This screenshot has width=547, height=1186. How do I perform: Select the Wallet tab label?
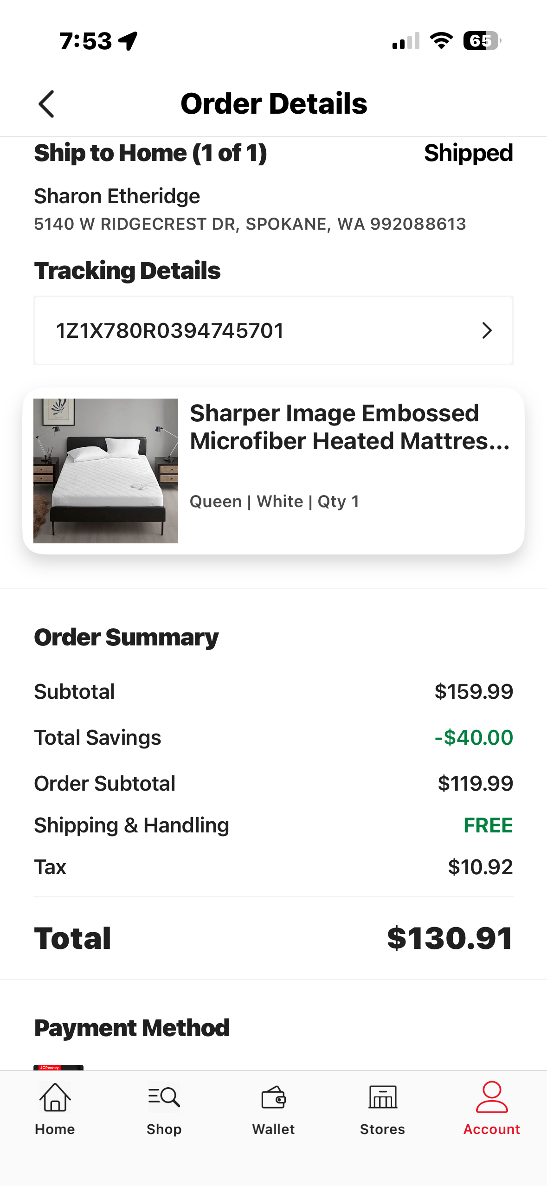click(273, 1129)
